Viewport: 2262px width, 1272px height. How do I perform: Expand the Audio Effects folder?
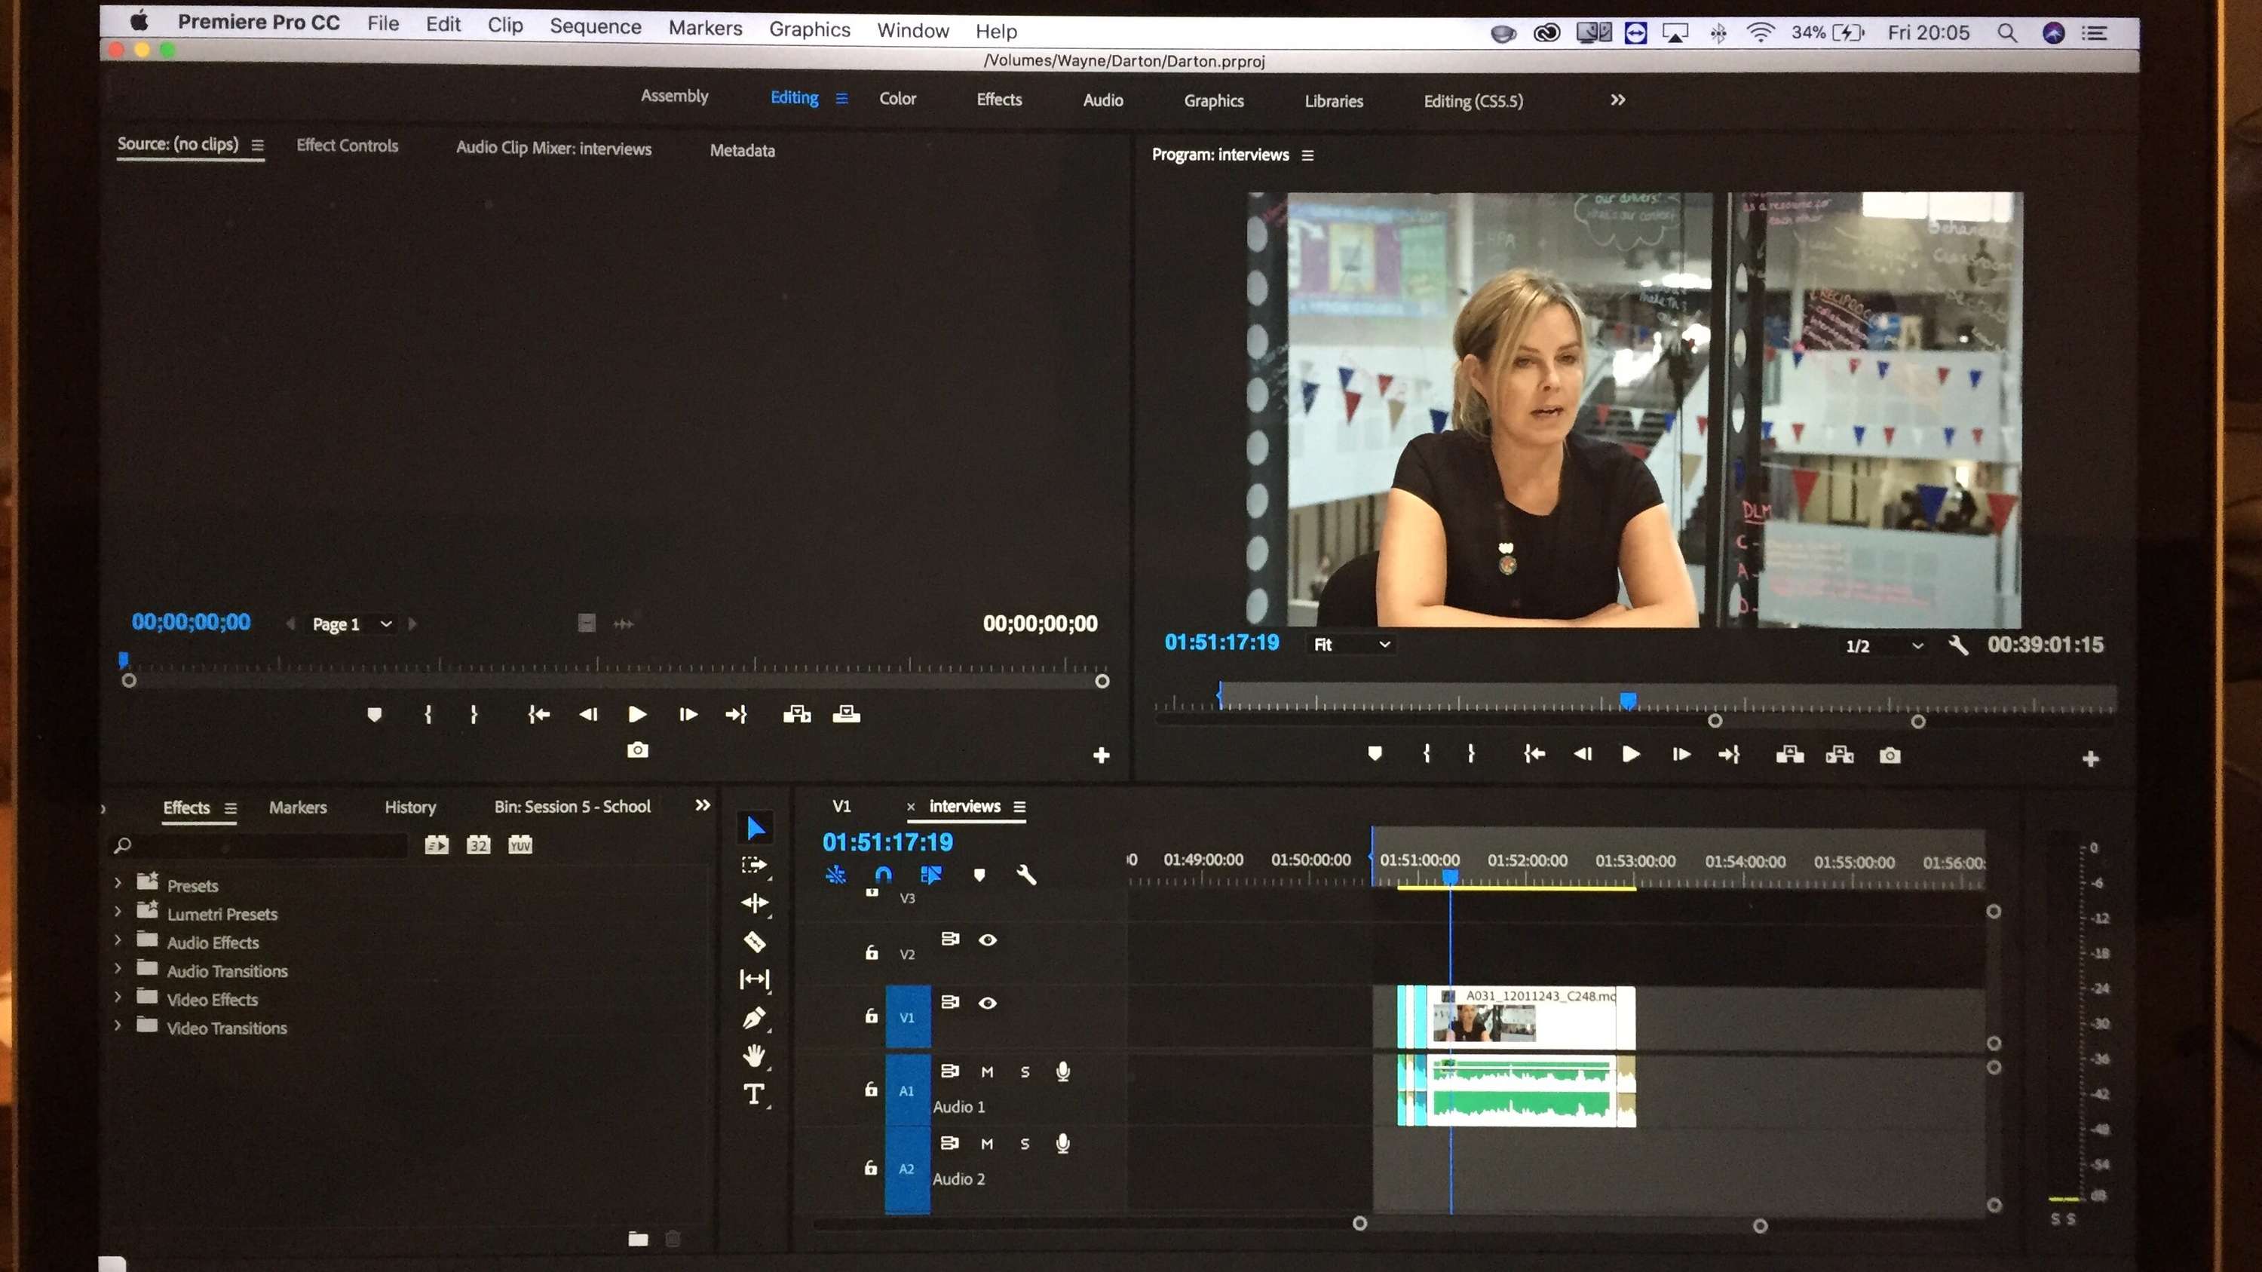(118, 939)
